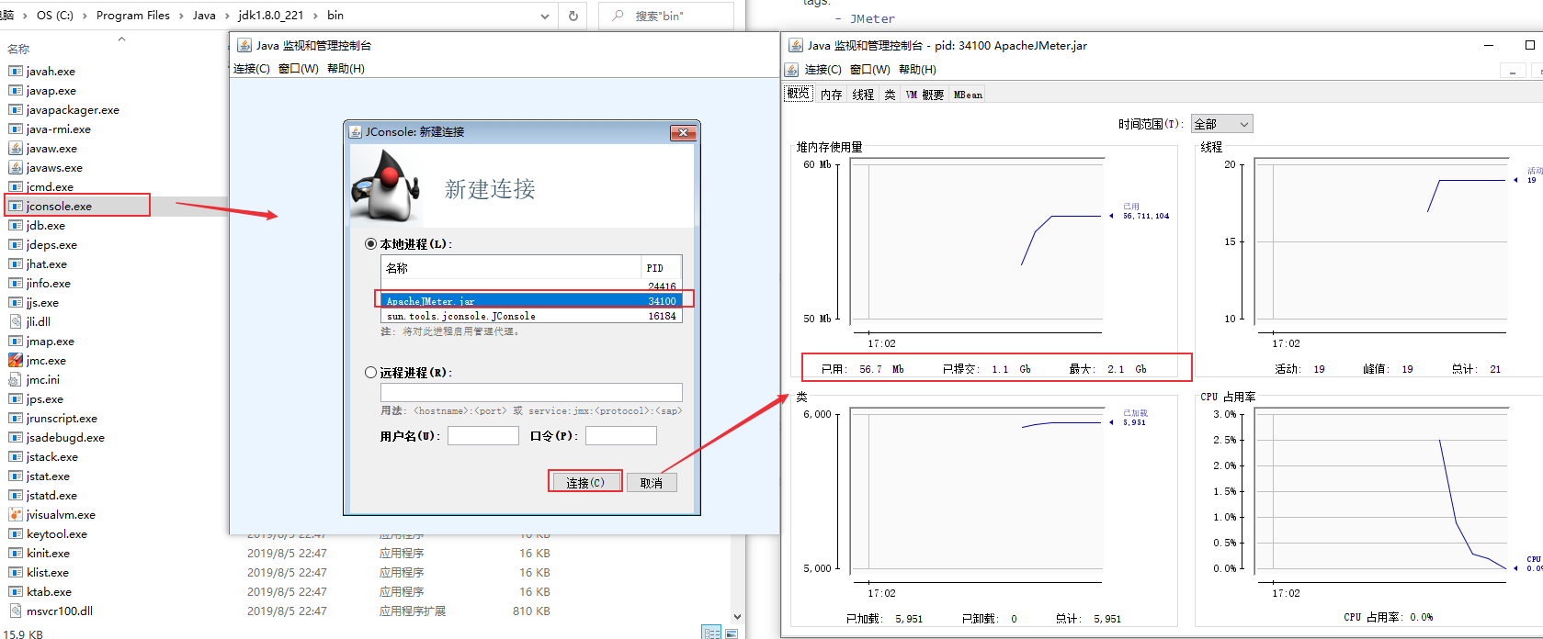The image size is (1543, 639).
Task: Click the 用户名(U) input field
Action: [483, 435]
